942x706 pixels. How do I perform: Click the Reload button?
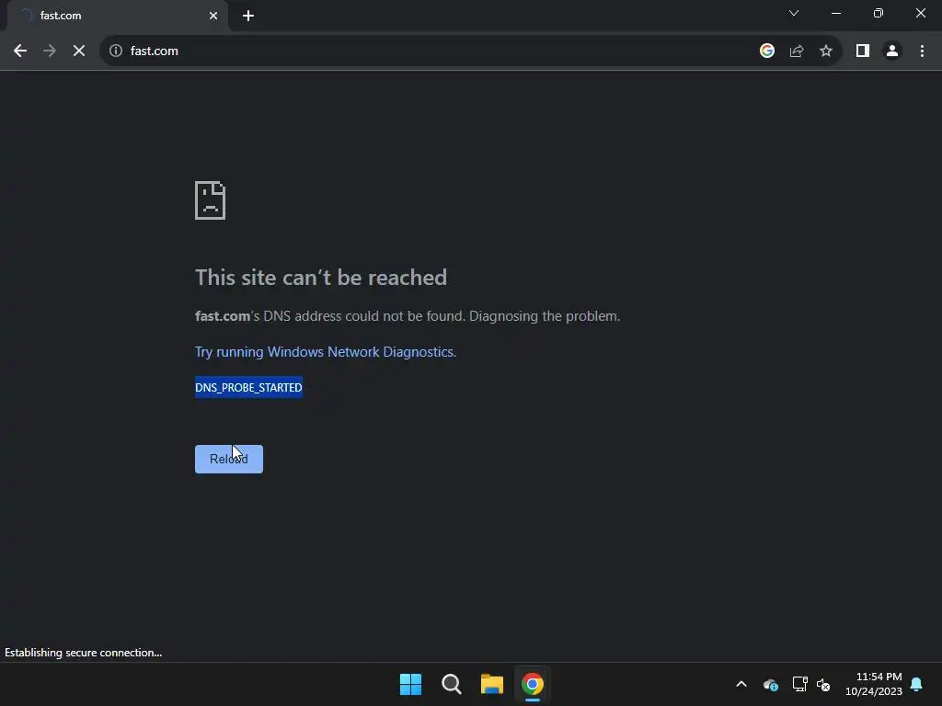(x=229, y=460)
